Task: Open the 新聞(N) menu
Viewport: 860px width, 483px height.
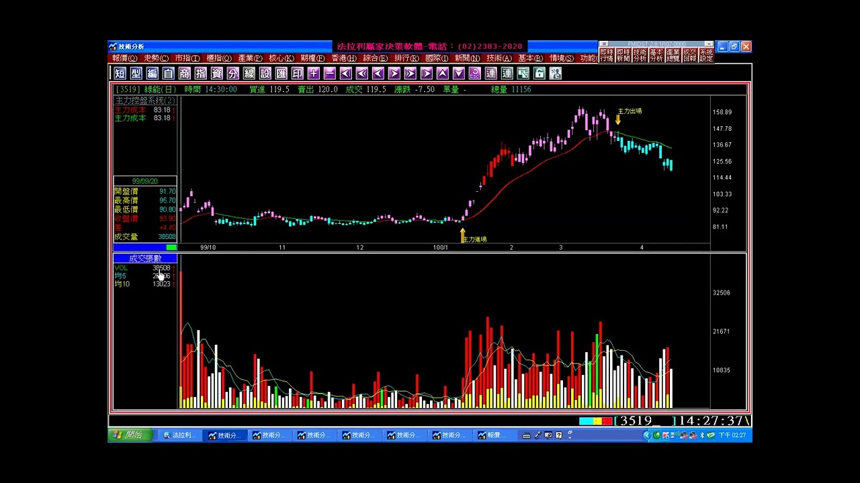Action: [x=467, y=58]
